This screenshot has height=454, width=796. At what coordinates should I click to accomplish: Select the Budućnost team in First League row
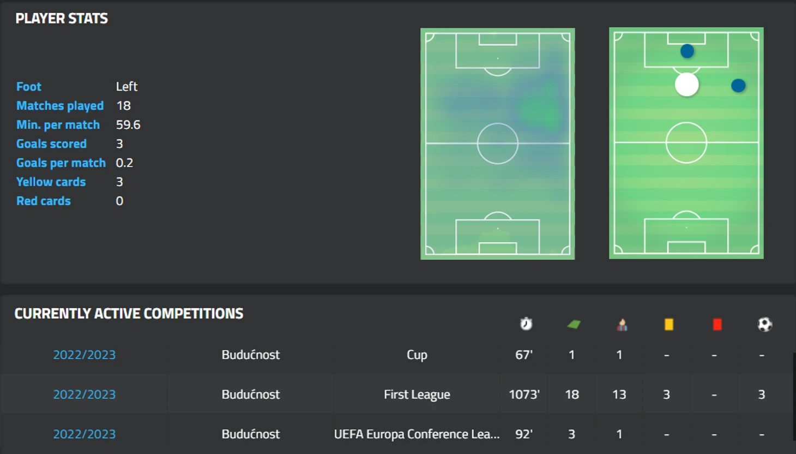click(x=250, y=395)
